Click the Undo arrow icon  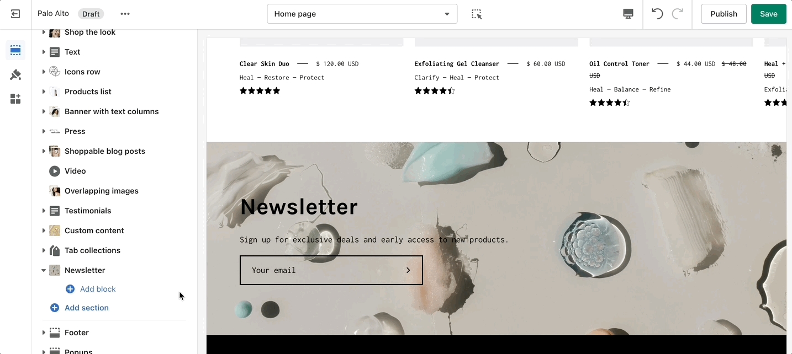[x=657, y=14]
